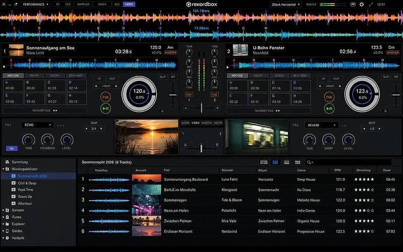403x252 pixels.
Task: Open the ECHO effect dropdown
Action: (38, 125)
